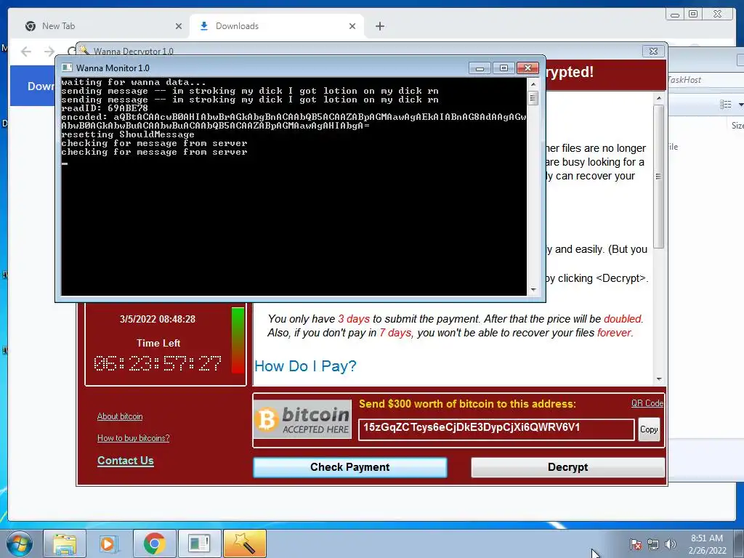
Task: Click the Time Left countdown timer
Action: (158, 364)
